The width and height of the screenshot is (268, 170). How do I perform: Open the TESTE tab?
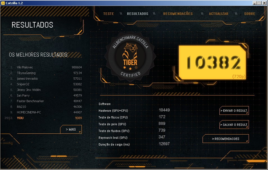[x=108, y=14]
